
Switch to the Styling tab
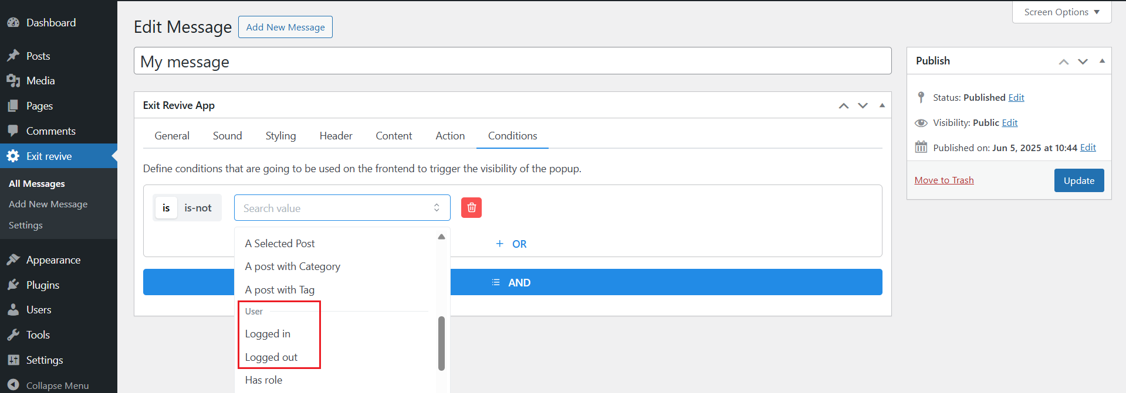(x=280, y=136)
